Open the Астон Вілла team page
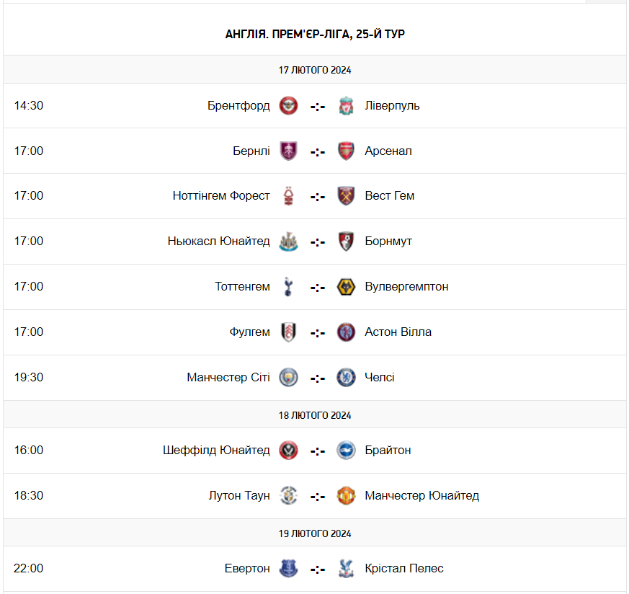Viewport: 629px width, 594px height. click(x=398, y=332)
